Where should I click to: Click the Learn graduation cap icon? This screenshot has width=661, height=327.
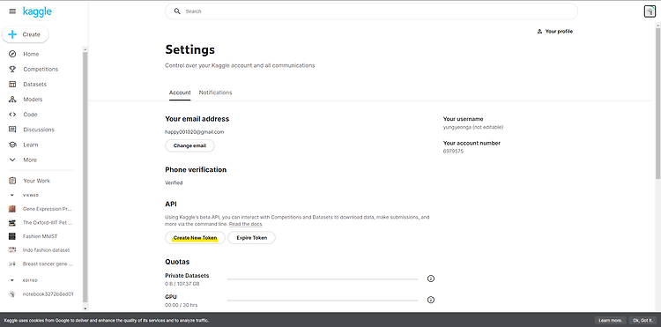12,145
